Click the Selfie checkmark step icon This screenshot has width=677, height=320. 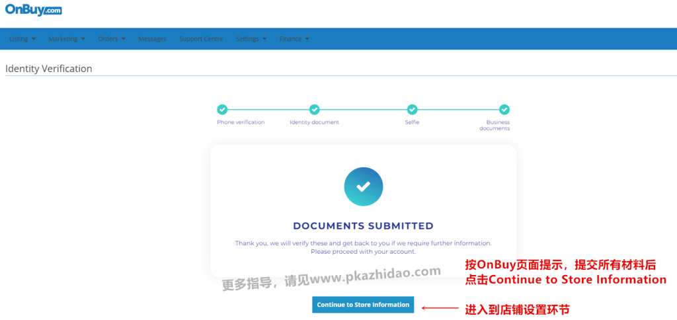(x=412, y=110)
